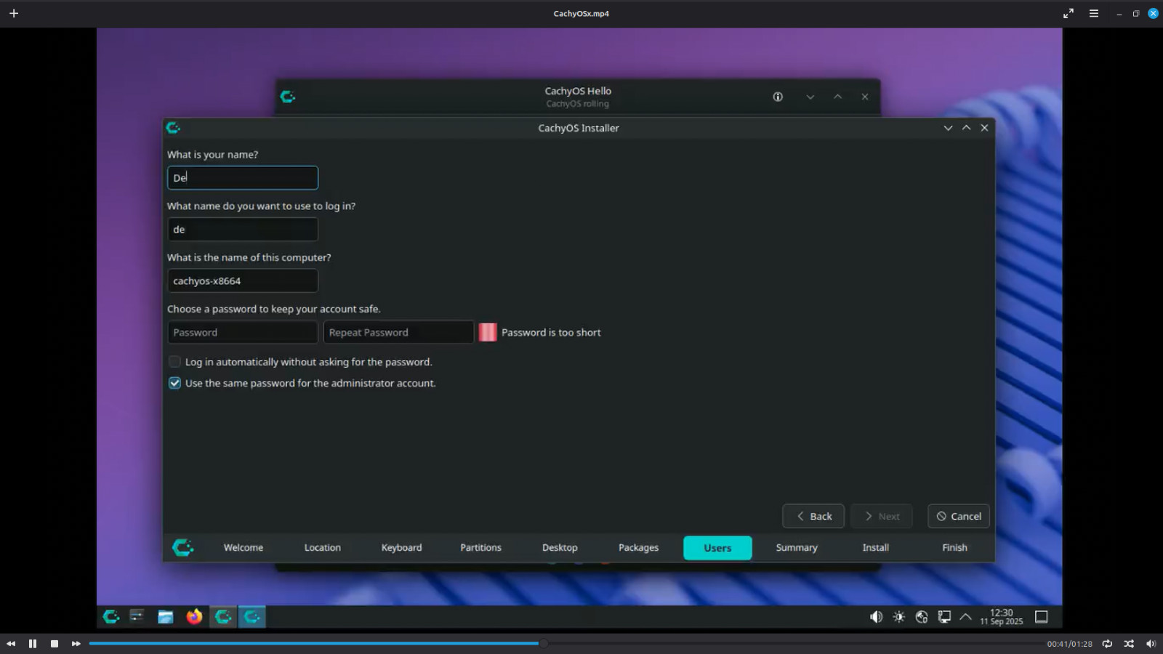Toggle fullscreen in video player
This screenshot has width=1163, height=654.
(x=1069, y=13)
